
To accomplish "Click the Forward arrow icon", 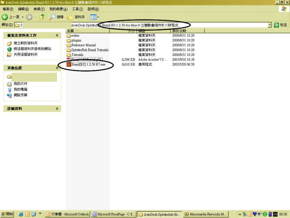I will coord(29,17).
